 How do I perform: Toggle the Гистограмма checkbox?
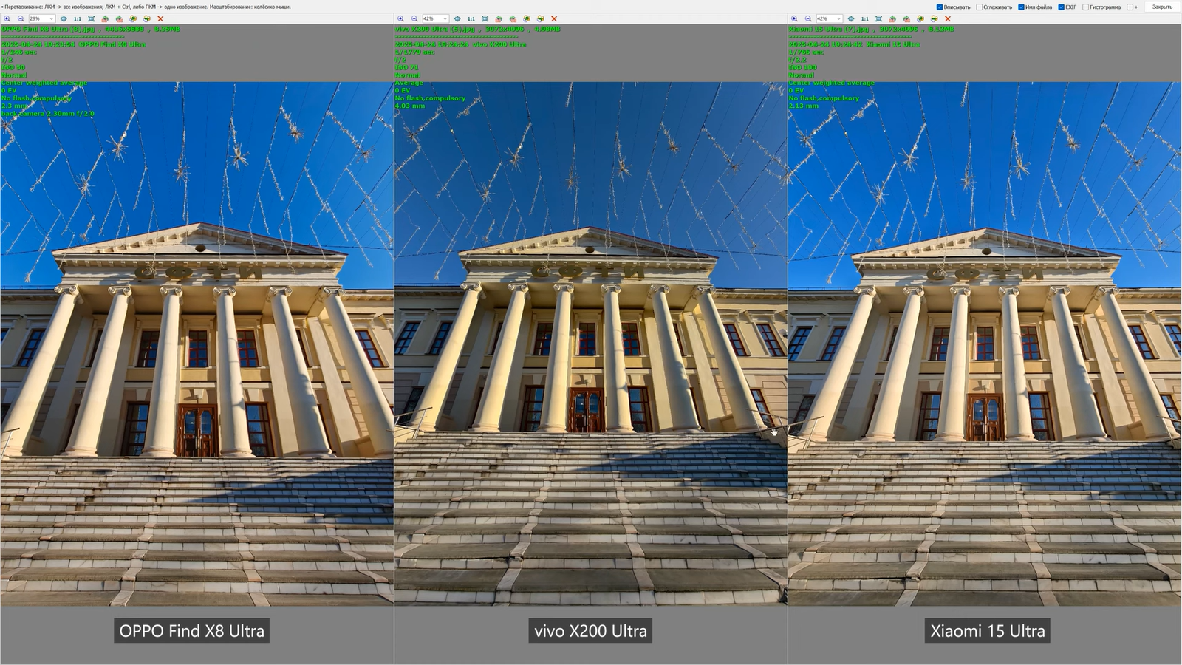click(x=1086, y=7)
